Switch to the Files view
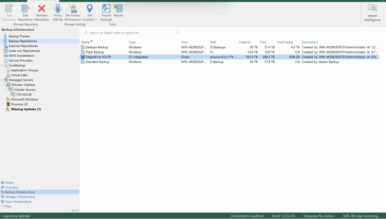 pos(8,206)
